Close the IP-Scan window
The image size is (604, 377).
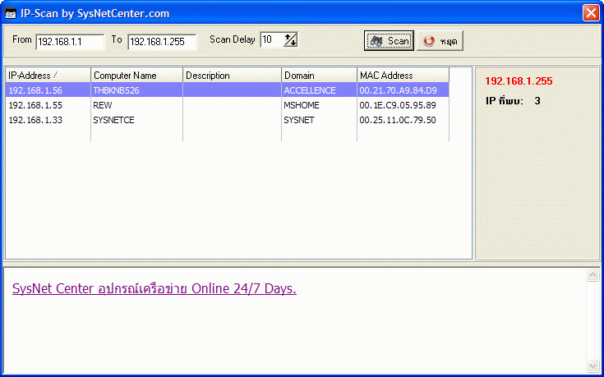point(590,12)
